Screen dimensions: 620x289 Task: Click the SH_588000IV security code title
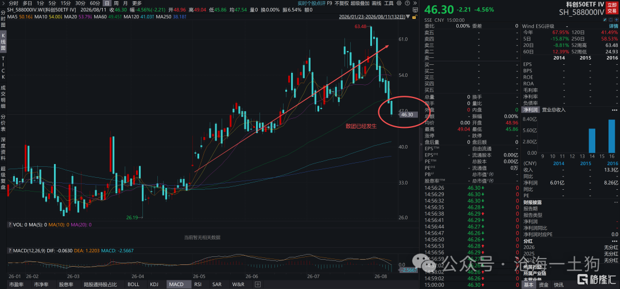pyautogui.click(x=582, y=12)
